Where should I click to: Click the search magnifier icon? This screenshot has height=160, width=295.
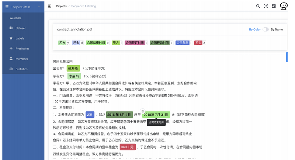(x=258, y=6)
